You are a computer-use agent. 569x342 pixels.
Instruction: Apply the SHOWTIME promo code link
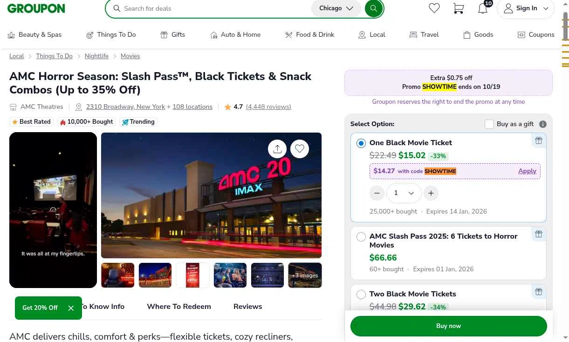tap(527, 171)
